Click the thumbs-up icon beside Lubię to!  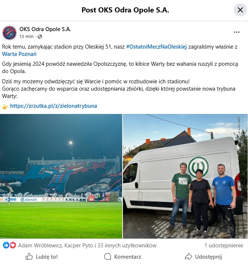point(29,256)
